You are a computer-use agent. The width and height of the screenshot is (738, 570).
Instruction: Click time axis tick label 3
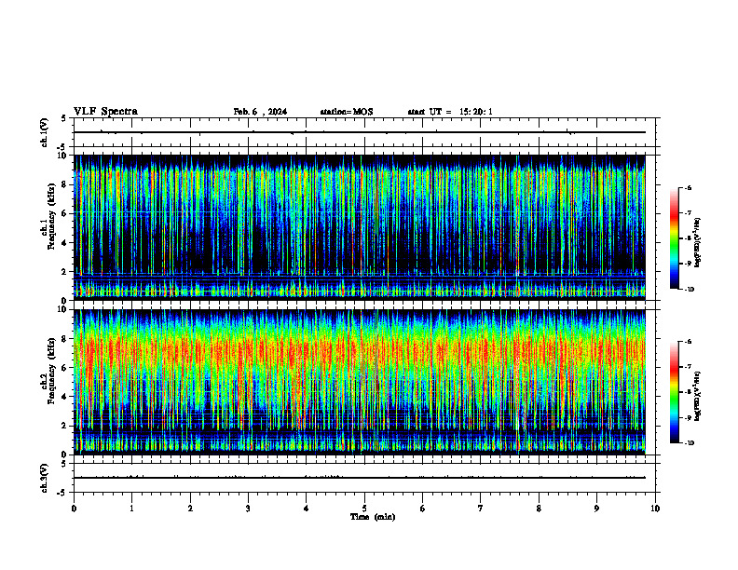249,509
